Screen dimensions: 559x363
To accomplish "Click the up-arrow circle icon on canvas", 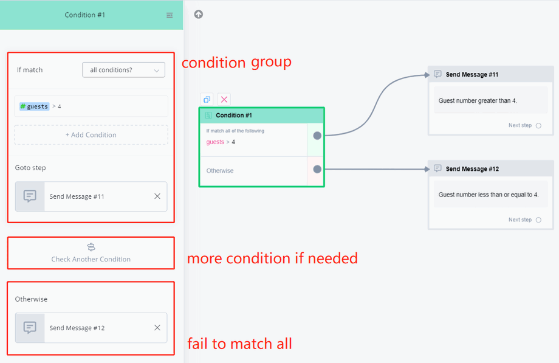I will coord(199,14).
